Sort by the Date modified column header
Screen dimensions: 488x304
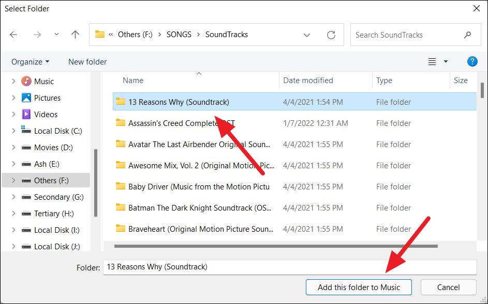[x=308, y=81]
